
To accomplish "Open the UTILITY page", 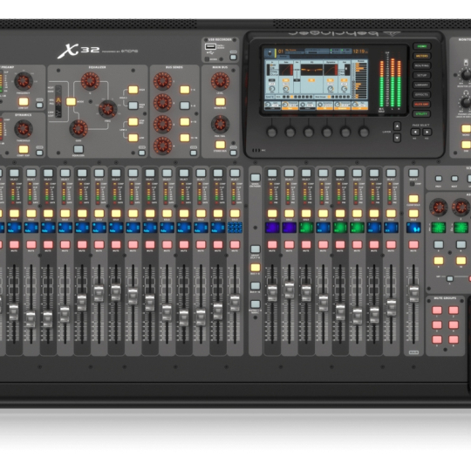I will (422, 114).
